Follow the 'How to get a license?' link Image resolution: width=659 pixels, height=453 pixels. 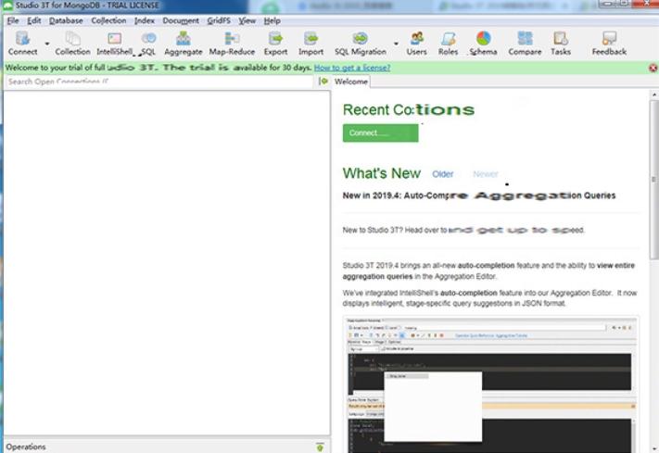click(352, 68)
